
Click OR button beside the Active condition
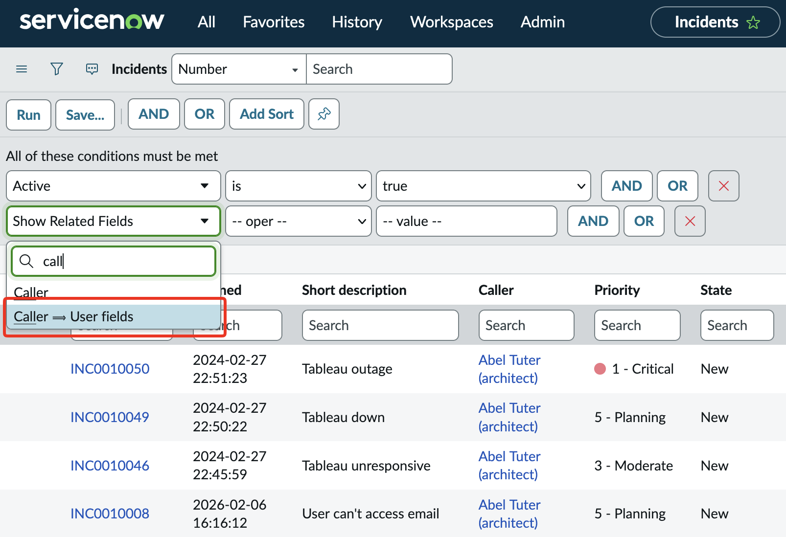[677, 186]
